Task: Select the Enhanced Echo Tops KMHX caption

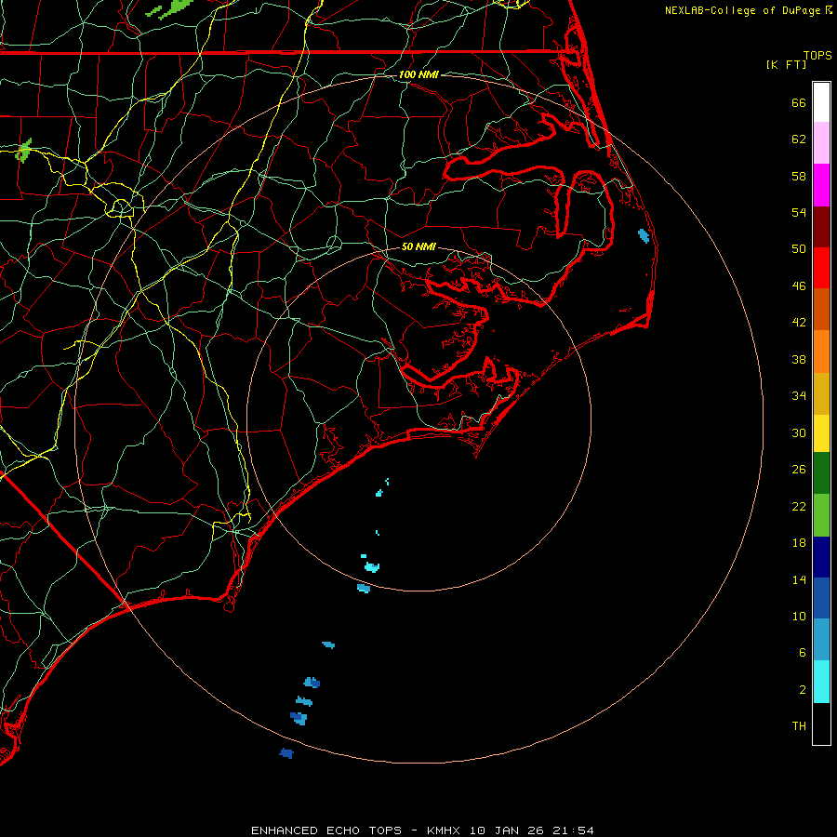Action: point(422,830)
